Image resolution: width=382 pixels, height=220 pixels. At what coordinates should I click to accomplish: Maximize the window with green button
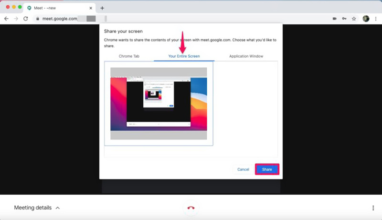(x=20, y=7)
